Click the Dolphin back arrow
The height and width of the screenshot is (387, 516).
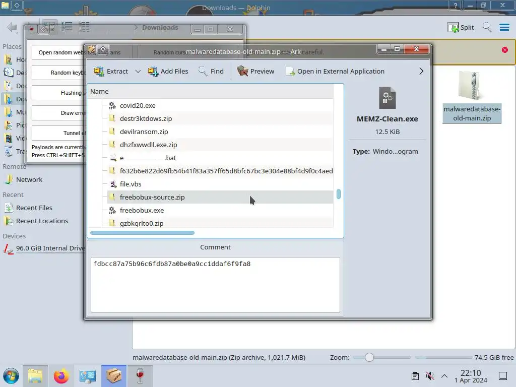(12, 27)
